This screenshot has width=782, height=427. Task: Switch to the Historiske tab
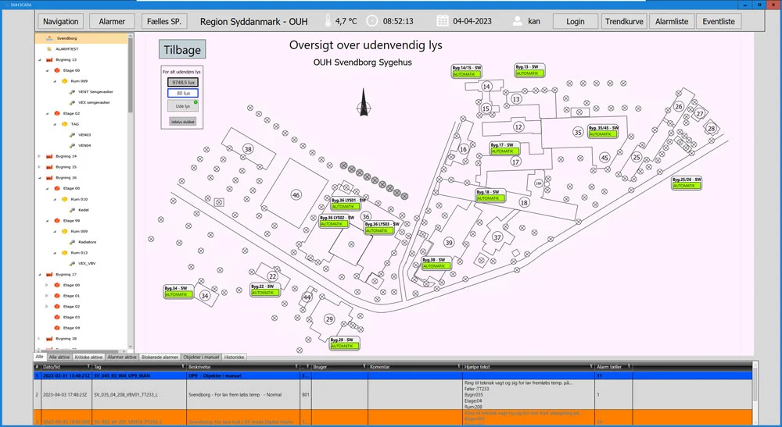tap(234, 358)
